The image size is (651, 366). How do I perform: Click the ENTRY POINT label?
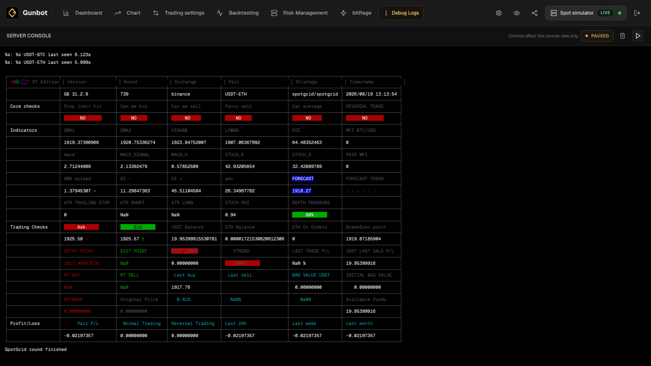tap(79, 251)
